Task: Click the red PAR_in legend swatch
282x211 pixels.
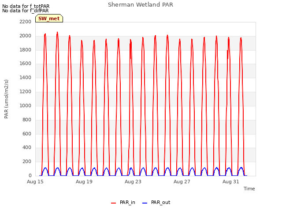Action: click(x=114, y=203)
